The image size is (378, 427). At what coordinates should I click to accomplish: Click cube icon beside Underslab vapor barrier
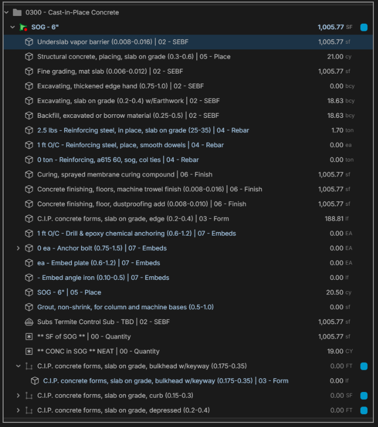(29, 42)
